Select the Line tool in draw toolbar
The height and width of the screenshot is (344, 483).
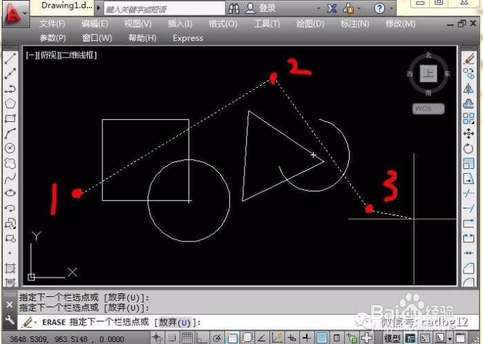pyautogui.click(x=10, y=59)
